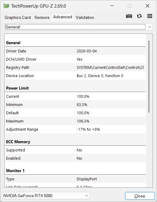Click the Power Limit section heading

coord(18,88)
